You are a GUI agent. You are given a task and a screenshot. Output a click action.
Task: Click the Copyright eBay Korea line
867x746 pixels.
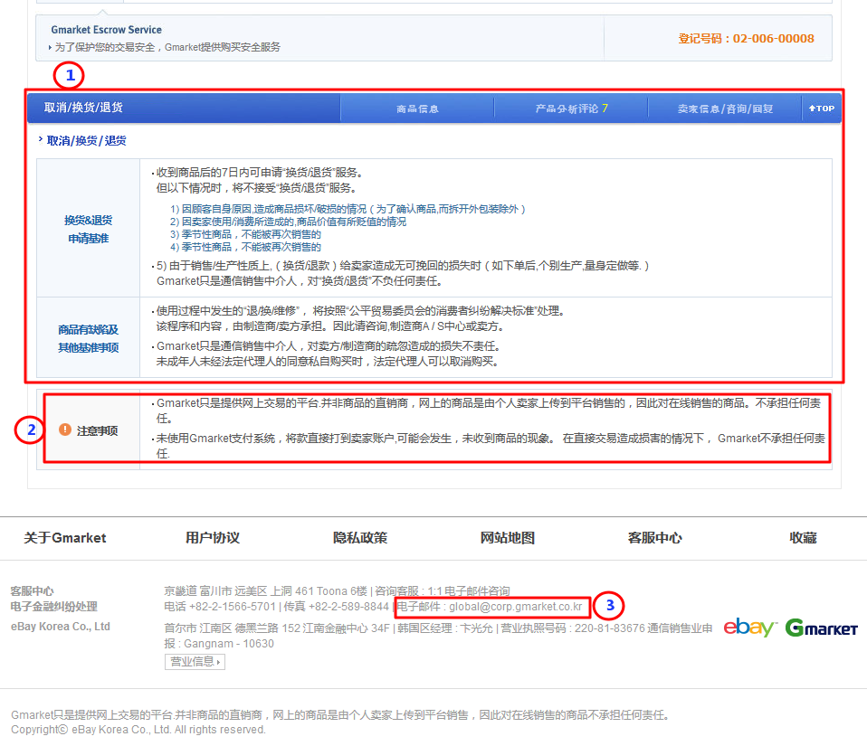tap(138, 730)
